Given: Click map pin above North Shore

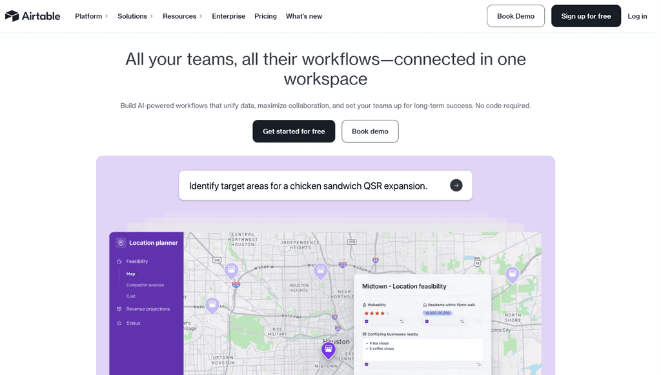Looking at the screenshot, I should 512,275.
